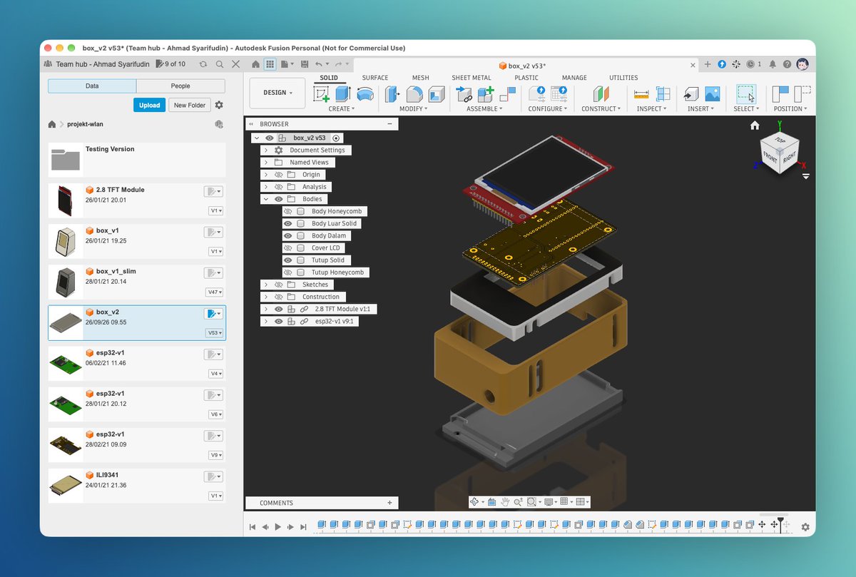Jump to timeline end
The width and height of the screenshot is (856, 577).
click(x=303, y=527)
